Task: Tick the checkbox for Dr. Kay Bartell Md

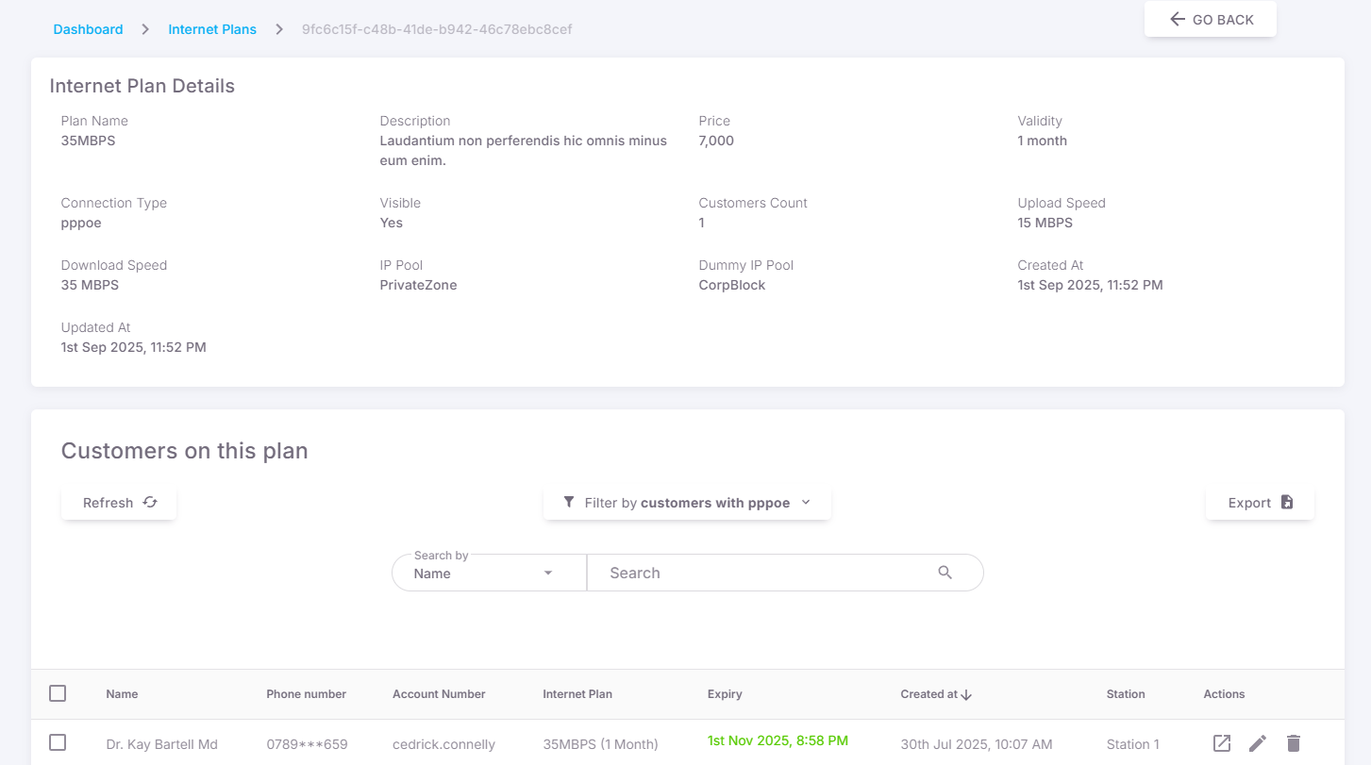Action: [58, 742]
